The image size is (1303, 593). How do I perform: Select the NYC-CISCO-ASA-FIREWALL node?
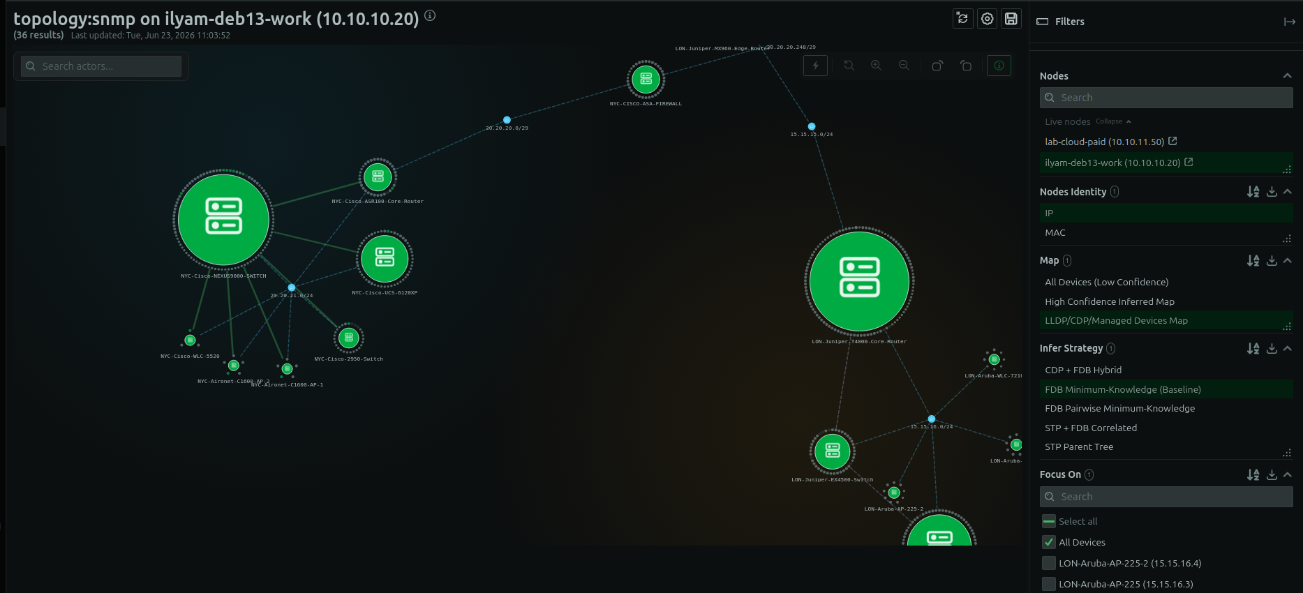pos(646,79)
